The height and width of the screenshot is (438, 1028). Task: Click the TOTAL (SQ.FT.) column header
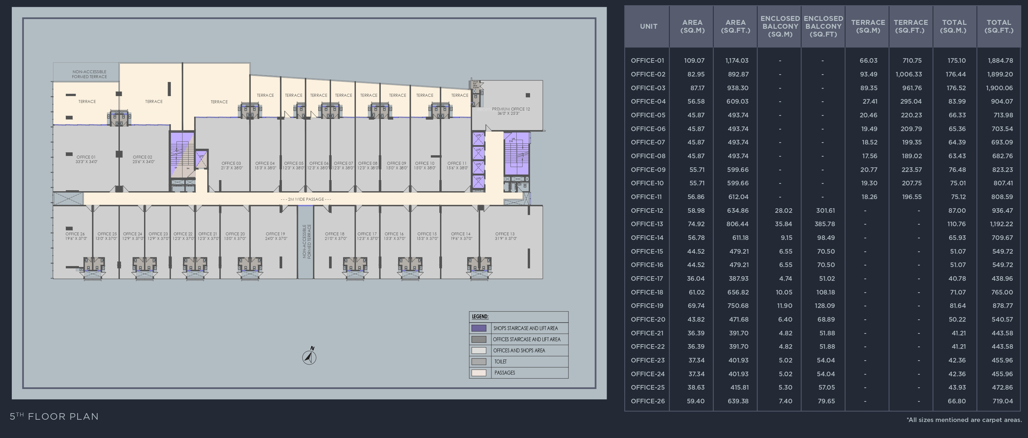[x=999, y=26]
